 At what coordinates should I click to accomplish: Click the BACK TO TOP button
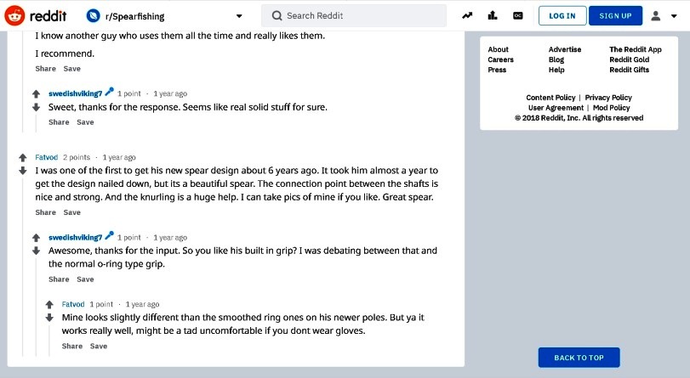579,358
